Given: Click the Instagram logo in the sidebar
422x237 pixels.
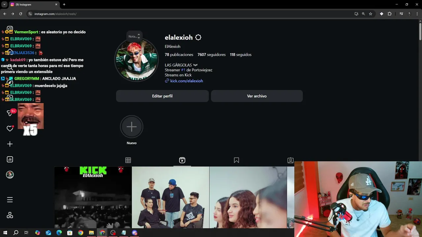Looking at the screenshot, I should pos(10,29).
